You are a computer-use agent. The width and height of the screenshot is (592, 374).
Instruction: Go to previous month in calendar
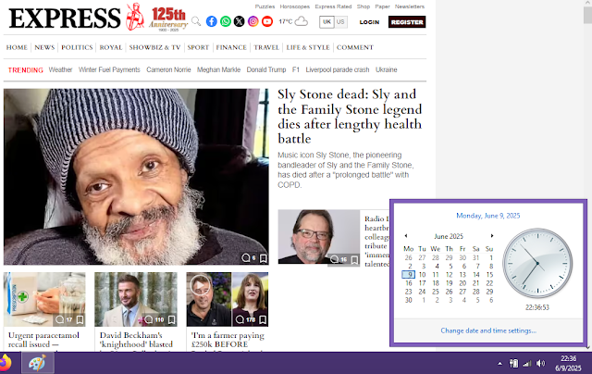tap(406, 236)
